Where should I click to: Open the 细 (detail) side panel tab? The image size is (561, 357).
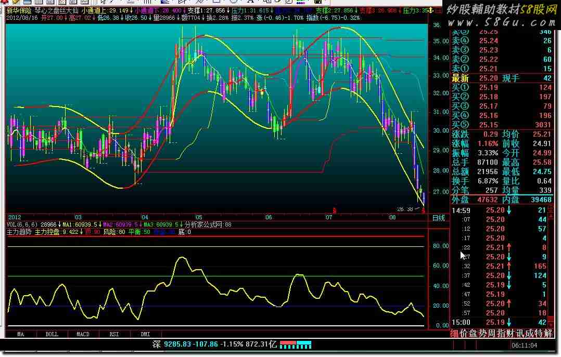(x=454, y=334)
